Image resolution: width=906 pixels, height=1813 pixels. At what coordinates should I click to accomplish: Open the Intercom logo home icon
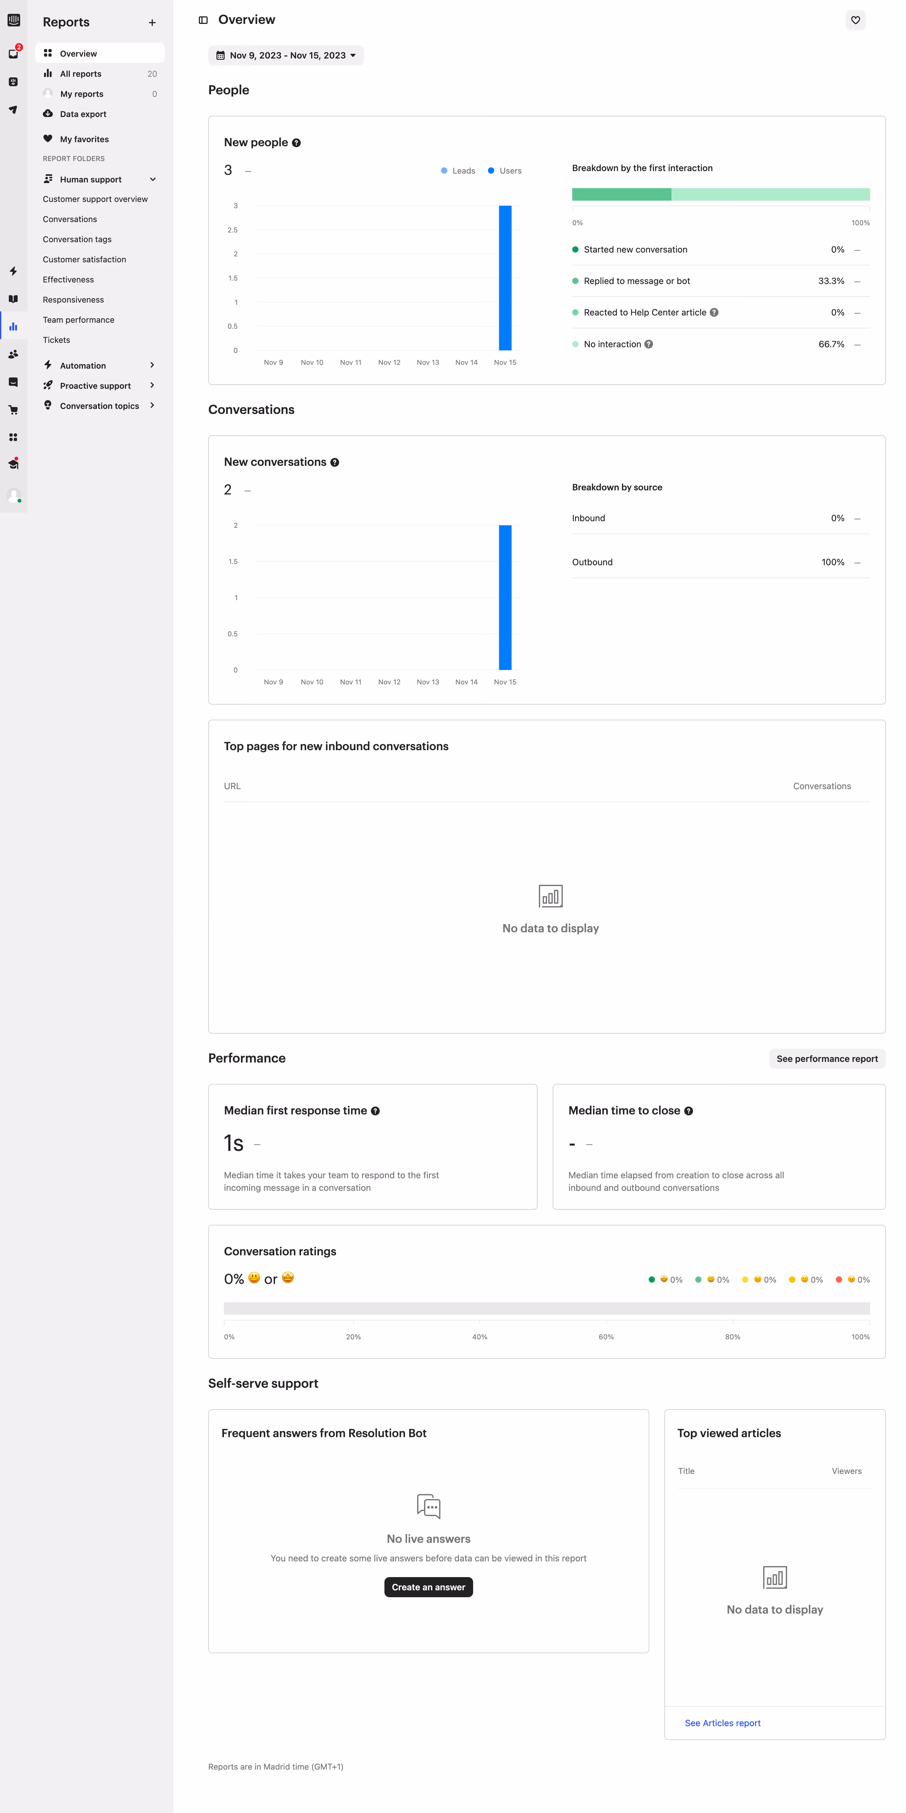[14, 20]
